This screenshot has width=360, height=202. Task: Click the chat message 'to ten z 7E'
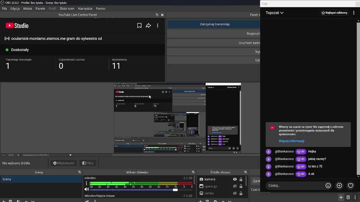click(x=315, y=167)
